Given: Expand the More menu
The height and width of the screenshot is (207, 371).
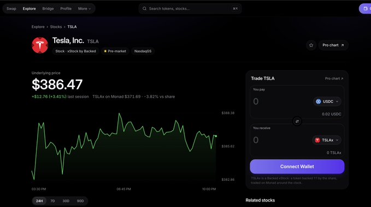Looking at the screenshot, I should click(84, 9).
